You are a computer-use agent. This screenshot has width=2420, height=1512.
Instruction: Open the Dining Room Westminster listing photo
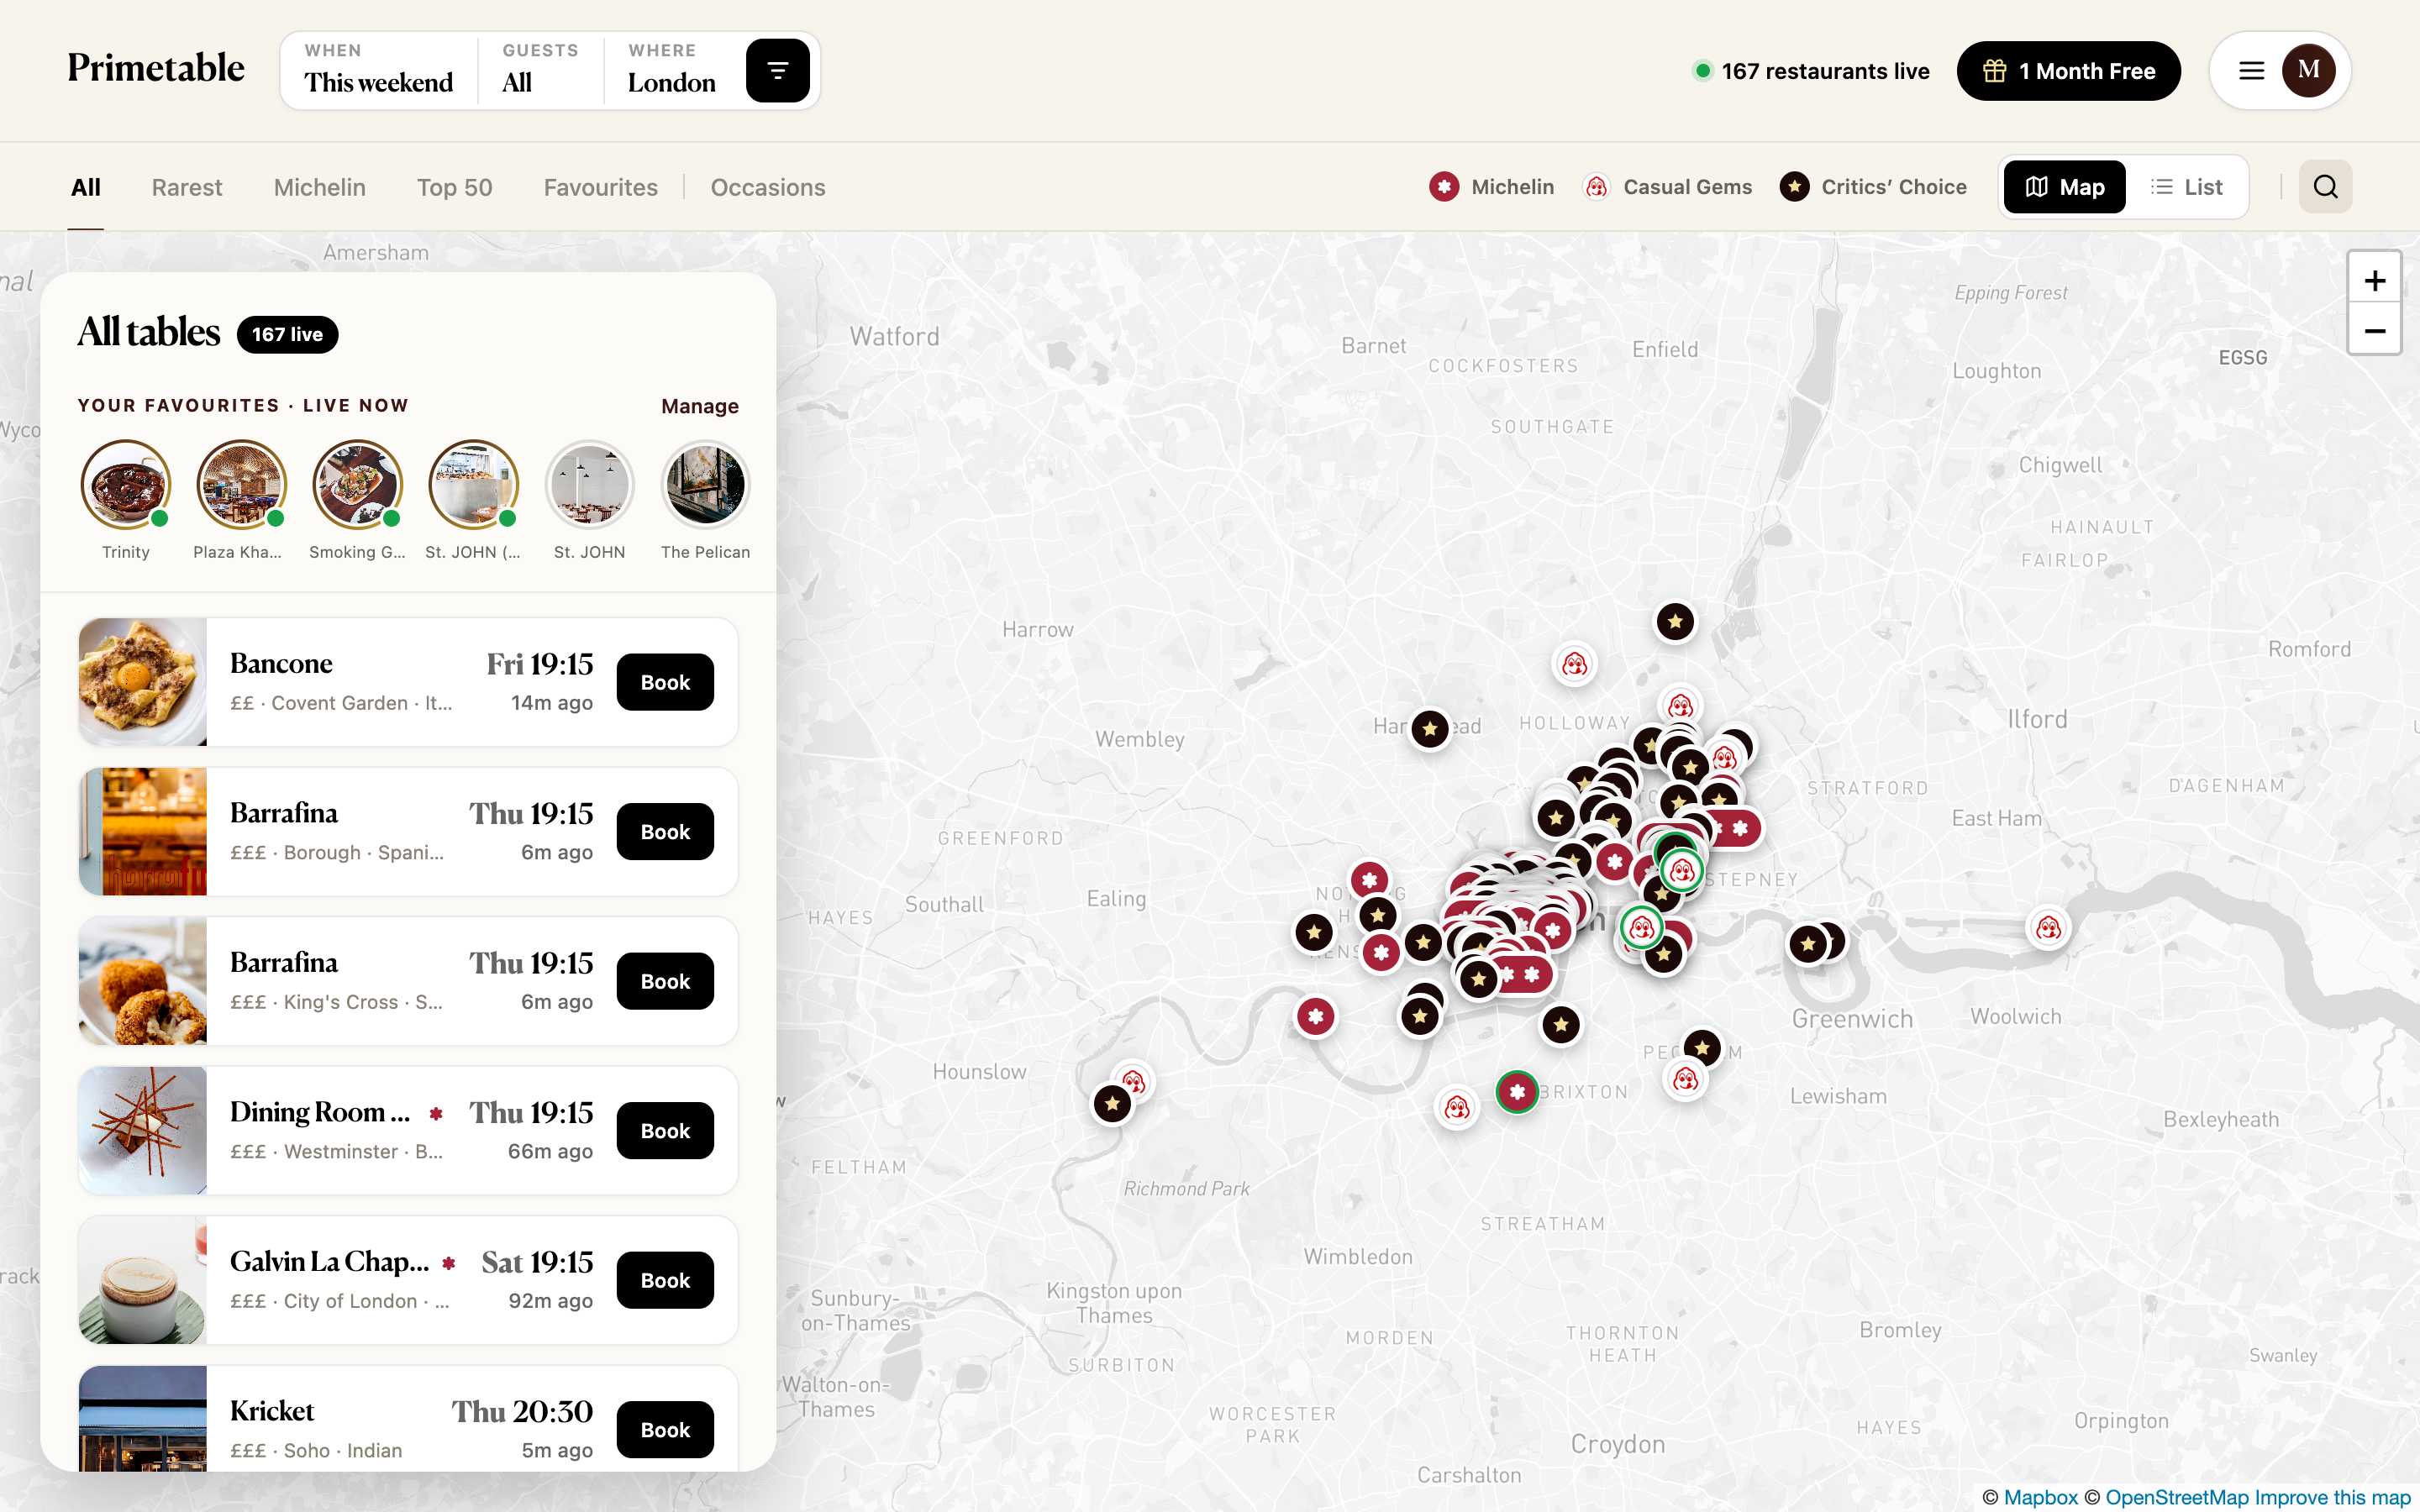point(143,1130)
